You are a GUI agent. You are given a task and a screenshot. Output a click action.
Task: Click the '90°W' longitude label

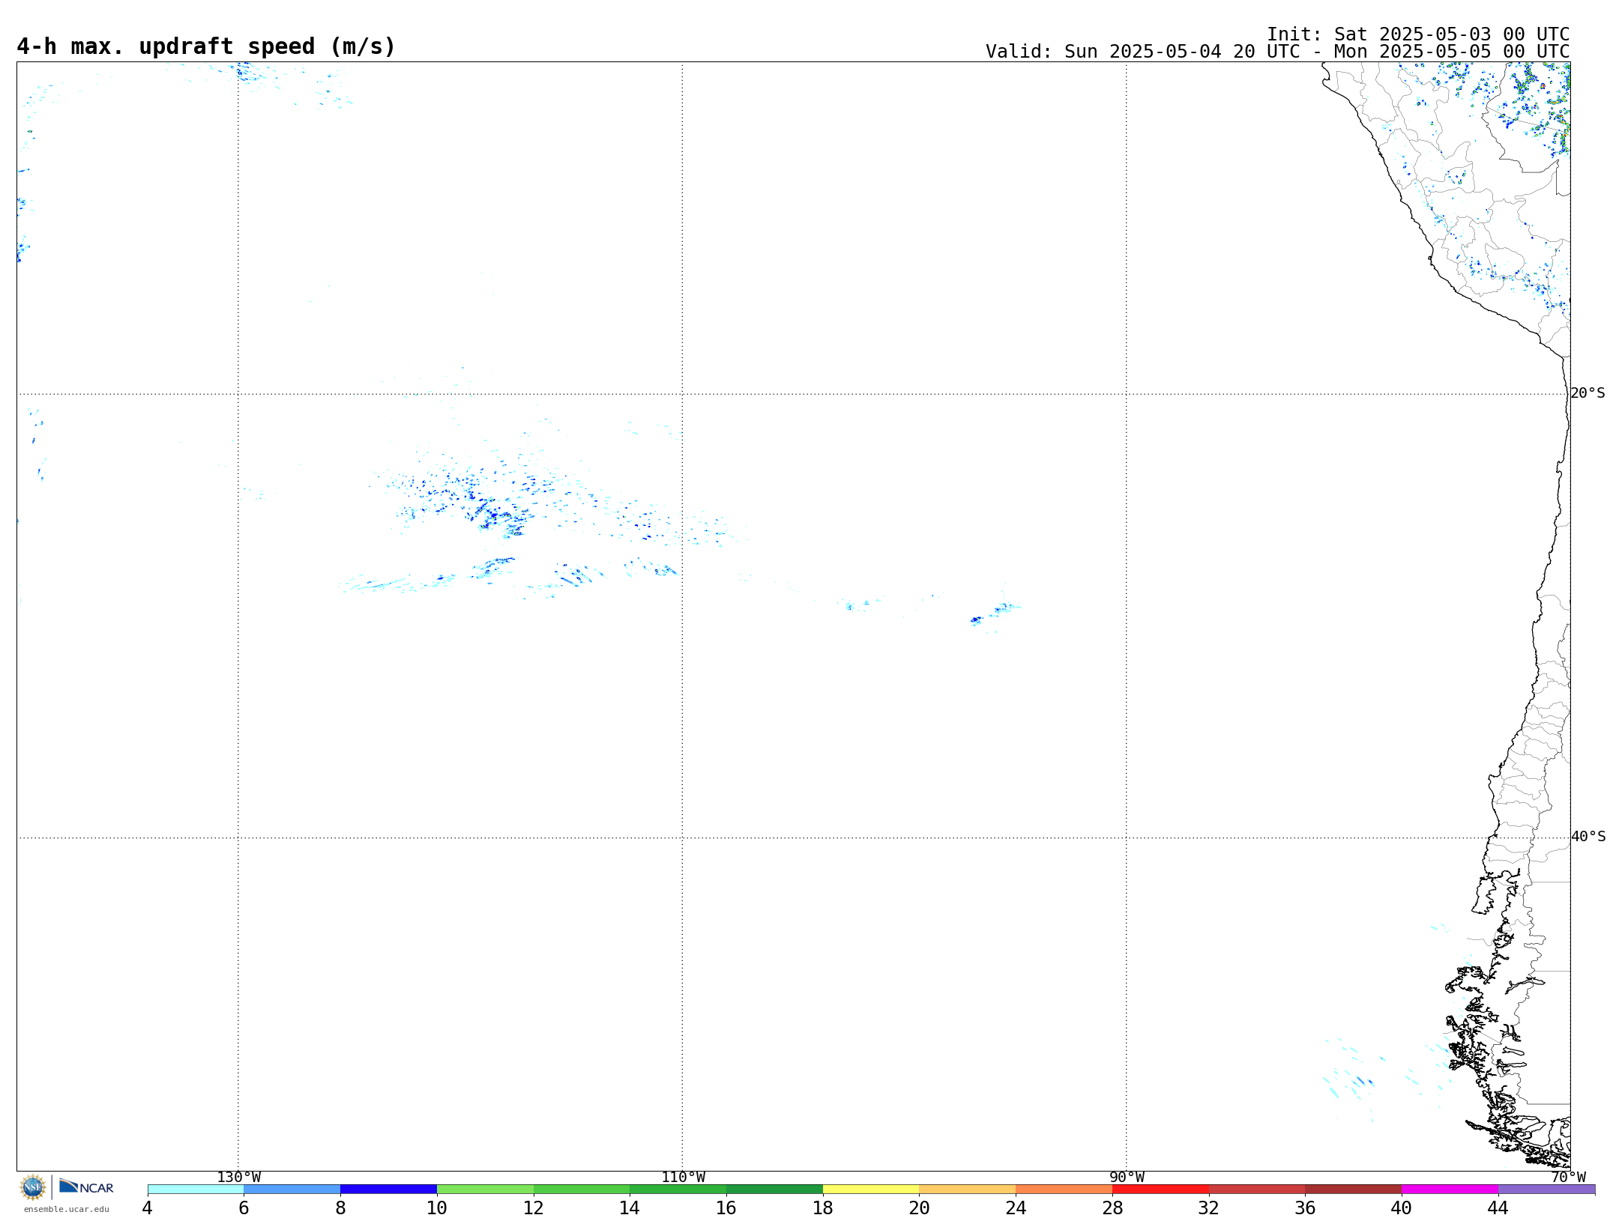1127,1177
